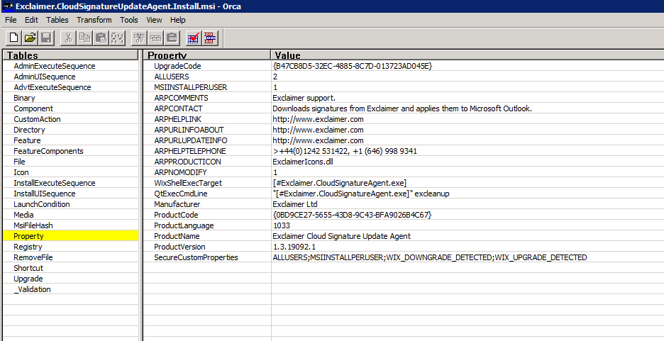Select the Registry table in list
This screenshot has width=664, height=341.
(x=28, y=247)
